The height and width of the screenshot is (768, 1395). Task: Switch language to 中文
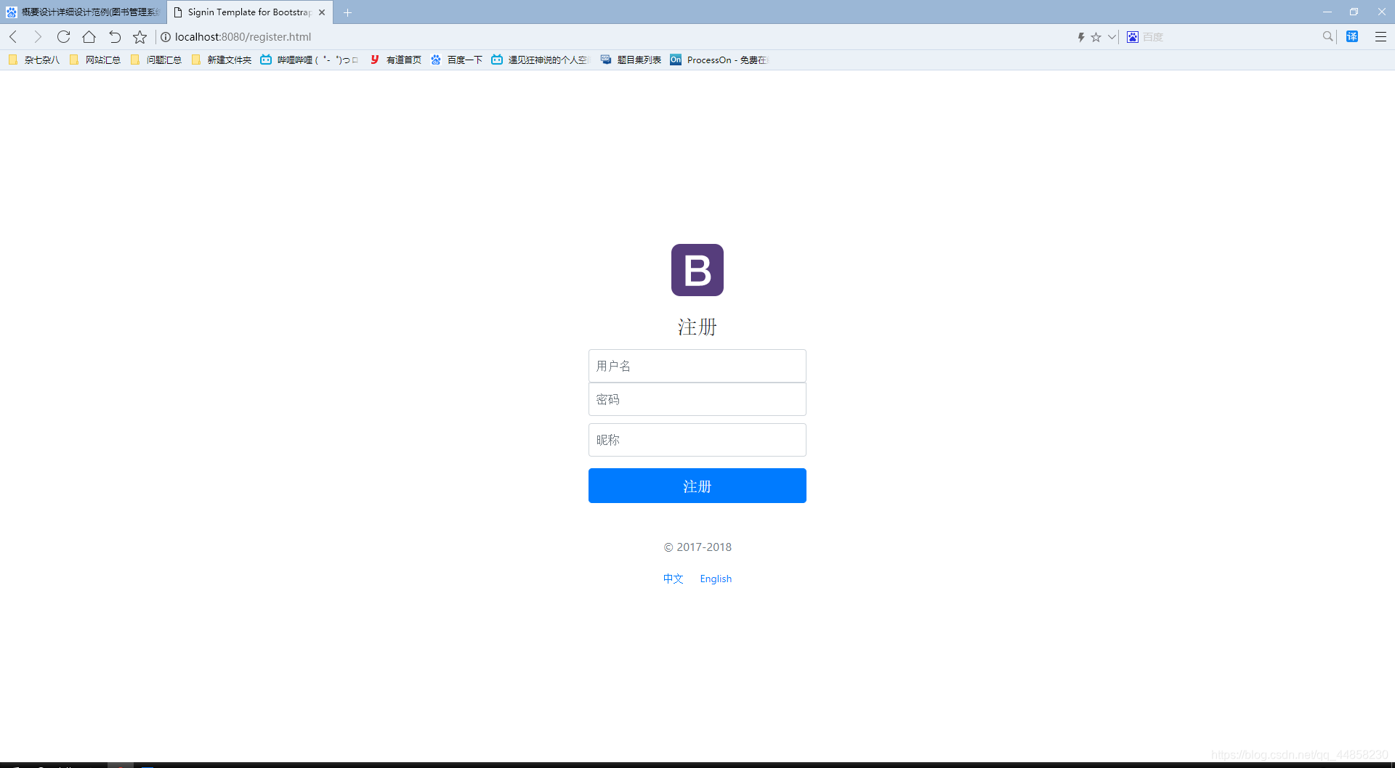[x=674, y=579]
